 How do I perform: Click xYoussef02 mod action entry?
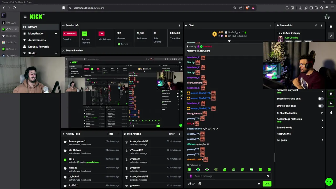tap(152, 151)
